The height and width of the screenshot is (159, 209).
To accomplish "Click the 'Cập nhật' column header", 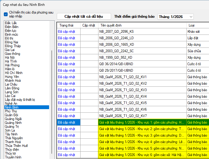I will (x=89, y=25).
